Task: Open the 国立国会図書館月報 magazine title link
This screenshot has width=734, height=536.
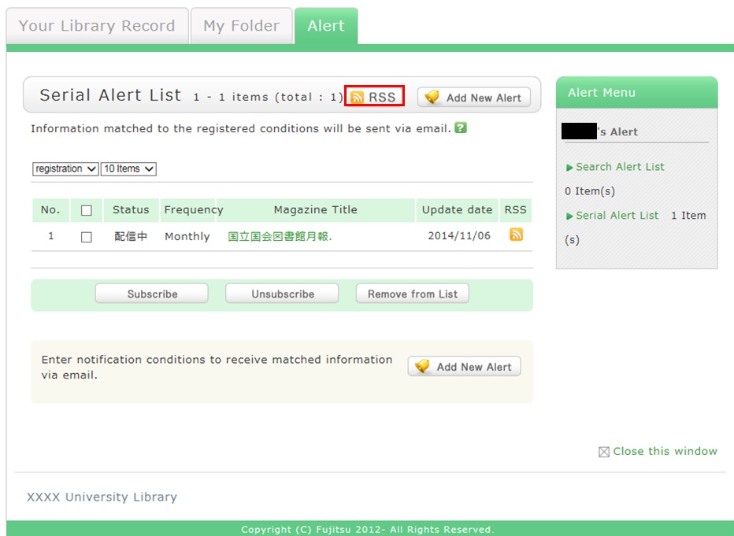Action: (280, 237)
